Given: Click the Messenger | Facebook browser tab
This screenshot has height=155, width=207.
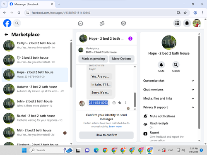Looking at the screenshot, I should (31, 4).
